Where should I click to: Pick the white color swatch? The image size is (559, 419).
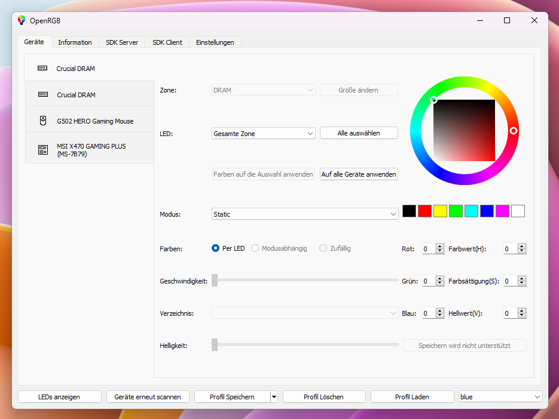[x=518, y=211]
